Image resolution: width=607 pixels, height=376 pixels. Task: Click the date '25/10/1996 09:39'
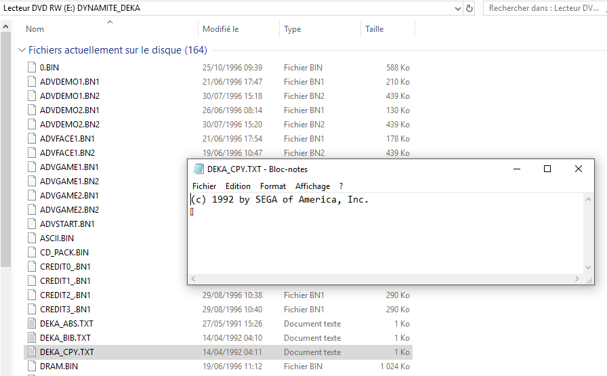coord(232,67)
